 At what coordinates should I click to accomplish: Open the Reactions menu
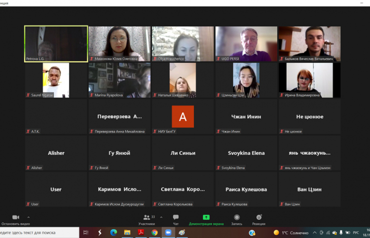[x=259, y=218]
